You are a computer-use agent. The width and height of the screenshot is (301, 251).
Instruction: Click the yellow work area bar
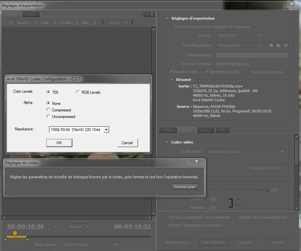point(16,237)
